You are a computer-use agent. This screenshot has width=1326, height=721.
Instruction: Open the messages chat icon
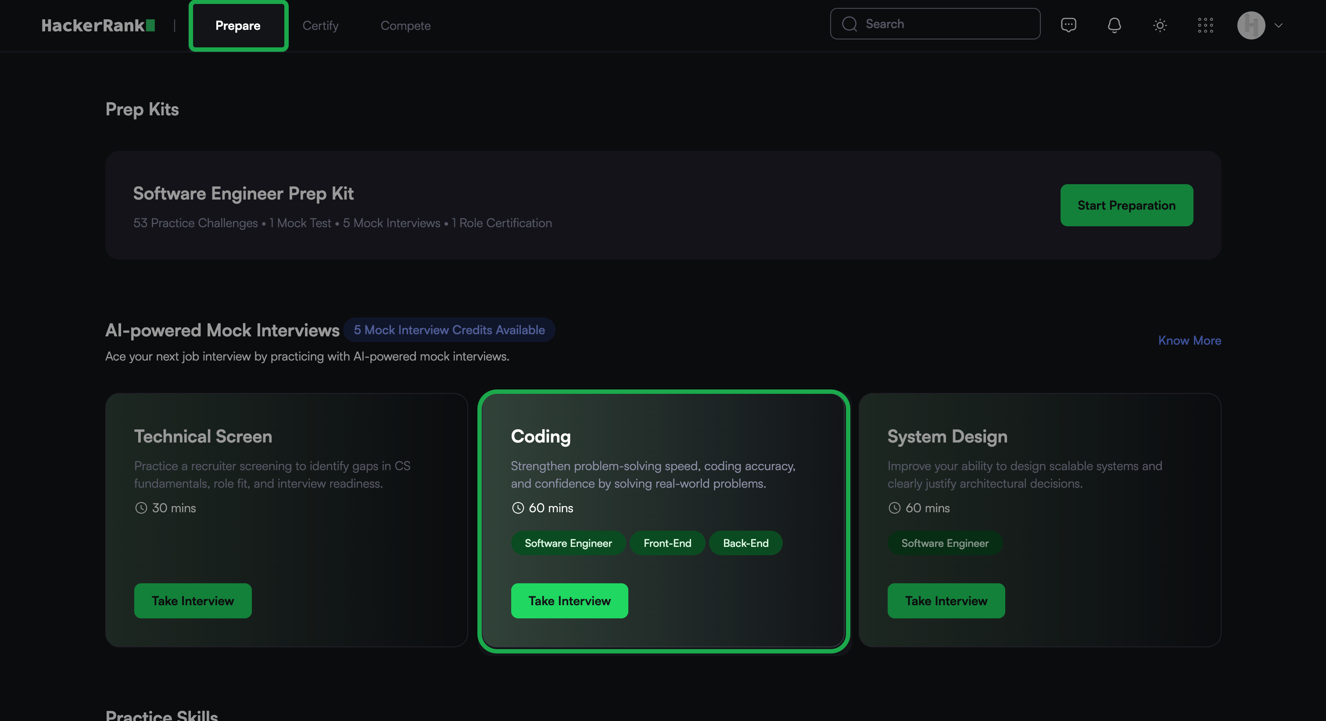(x=1068, y=25)
